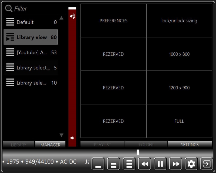Image resolution: width=216 pixels, height=173 pixels.
Task: Click the single-bar layout button
Action: (x=98, y=164)
